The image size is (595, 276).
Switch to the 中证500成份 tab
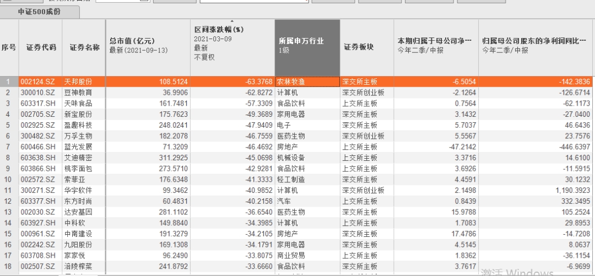coord(39,12)
